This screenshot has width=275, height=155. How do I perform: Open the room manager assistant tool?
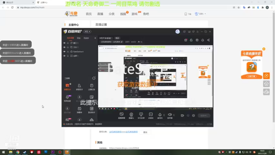click(x=79, y=87)
